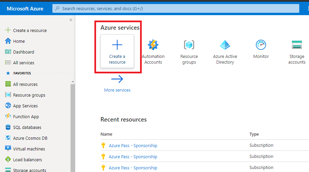Go to Home in sidebar
Screen dimensions: 309x172
tap(19, 41)
